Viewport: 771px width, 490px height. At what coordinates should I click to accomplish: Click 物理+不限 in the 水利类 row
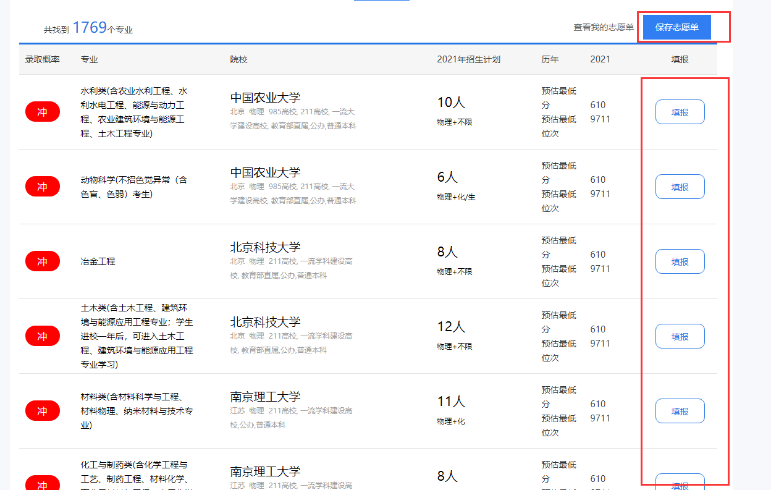(455, 122)
